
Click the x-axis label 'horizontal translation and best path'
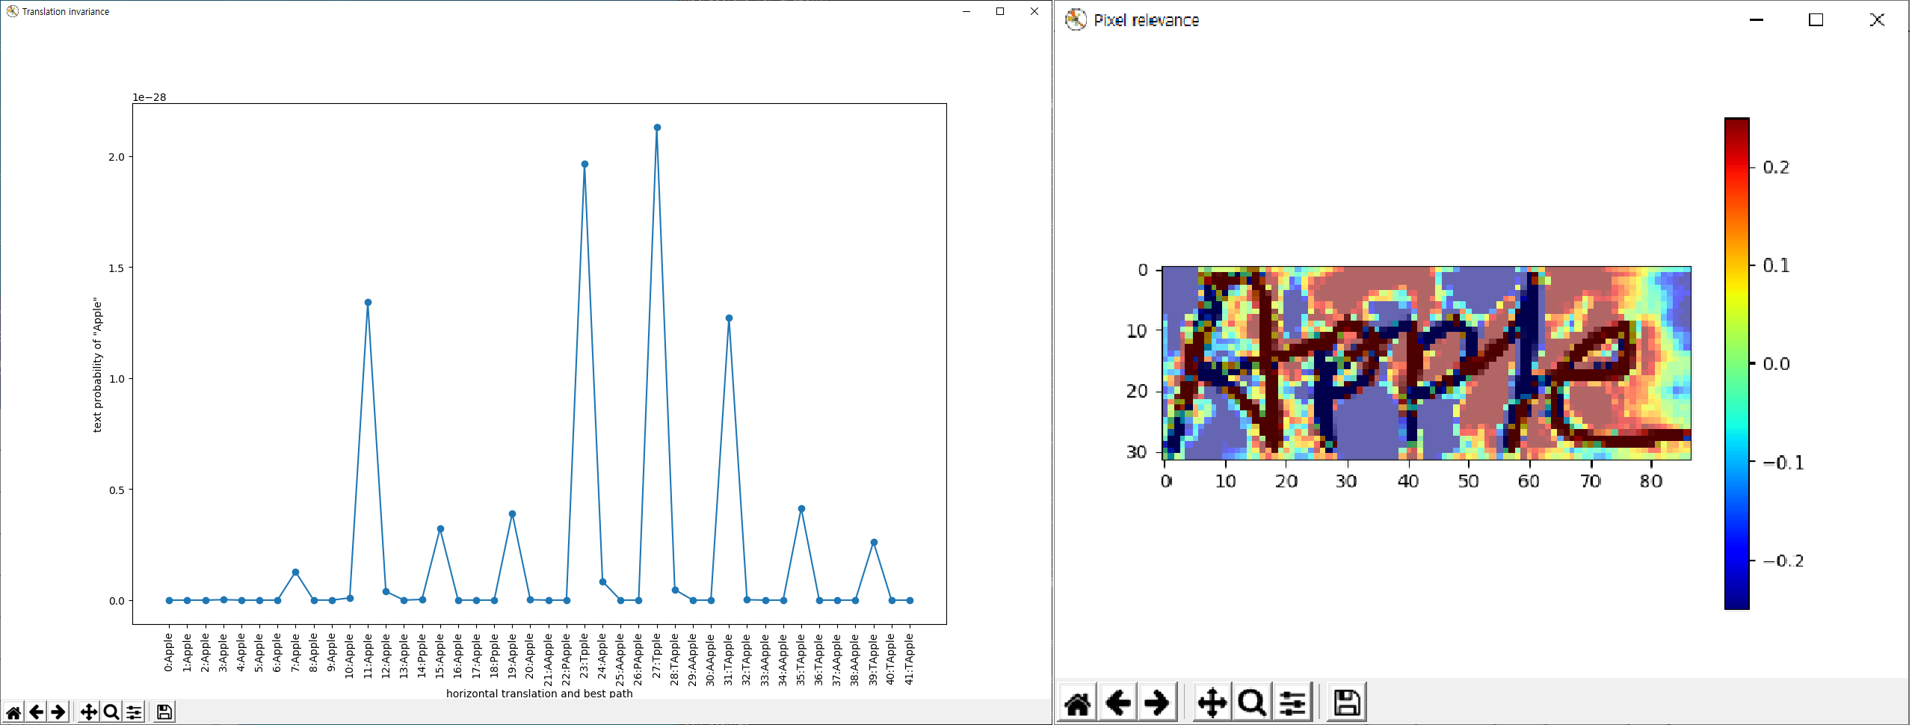(x=539, y=693)
